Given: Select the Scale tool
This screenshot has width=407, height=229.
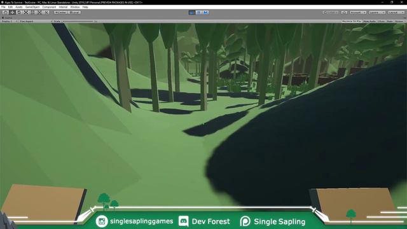Looking at the screenshot, I should tap(25, 13).
